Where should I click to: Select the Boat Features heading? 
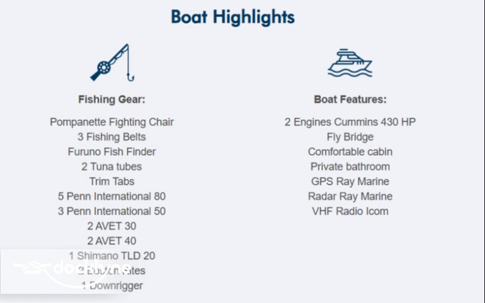tap(350, 99)
